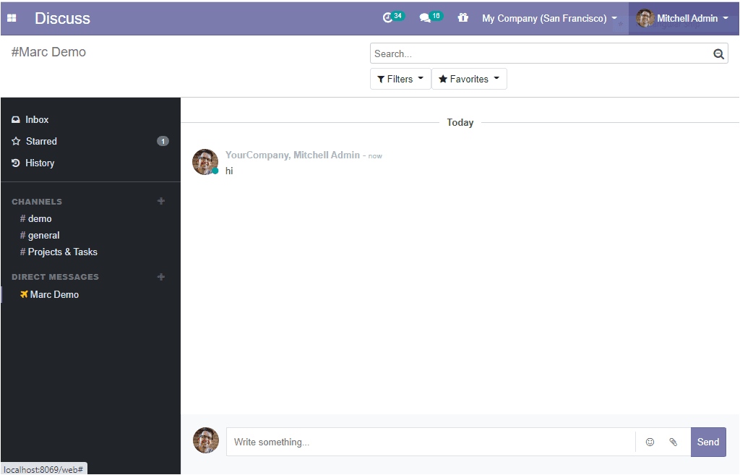740x475 pixels.
Task: Click the Today date separator label
Action: [460, 123]
